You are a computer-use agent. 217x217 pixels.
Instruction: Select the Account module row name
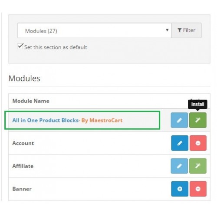point(23,143)
